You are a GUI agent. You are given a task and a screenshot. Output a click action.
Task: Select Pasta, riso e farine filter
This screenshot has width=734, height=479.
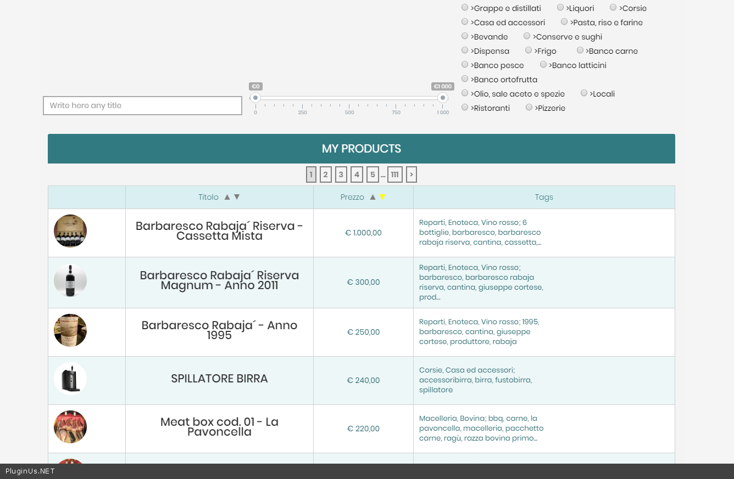click(564, 22)
